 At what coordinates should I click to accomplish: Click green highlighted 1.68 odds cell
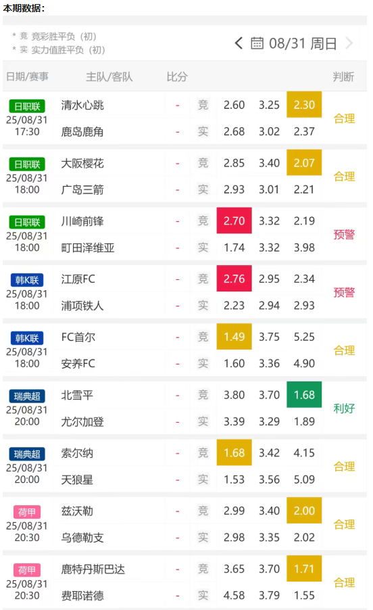(304, 394)
